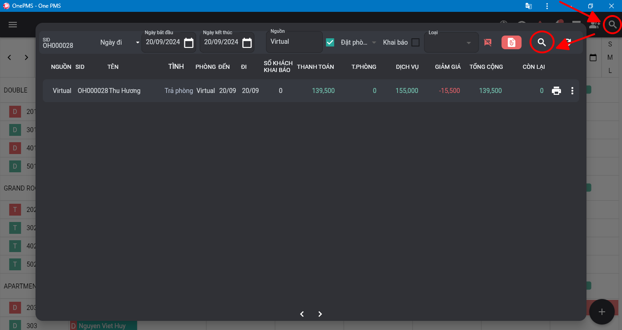Click the TỔNG CỘNG column header

click(x=486, y=67)
